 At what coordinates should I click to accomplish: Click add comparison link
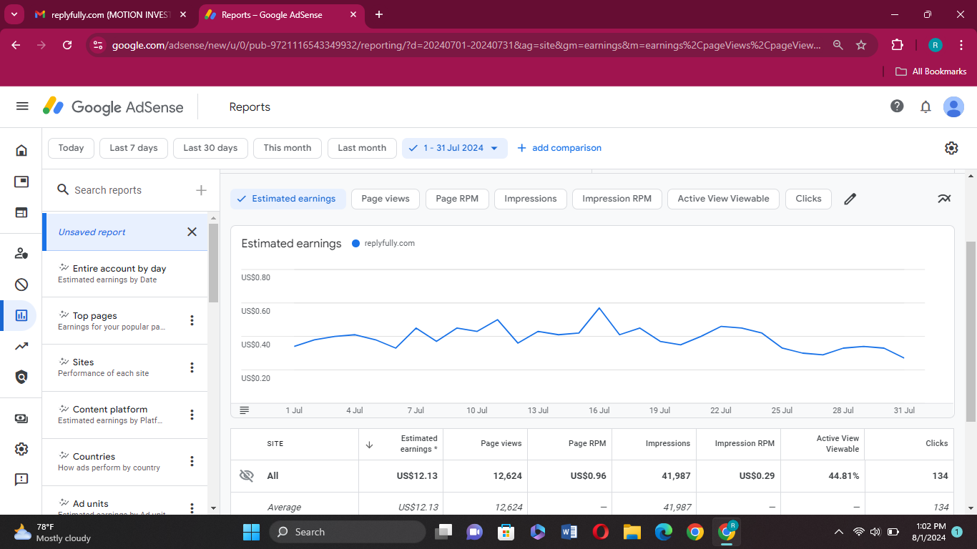(559, 148)
